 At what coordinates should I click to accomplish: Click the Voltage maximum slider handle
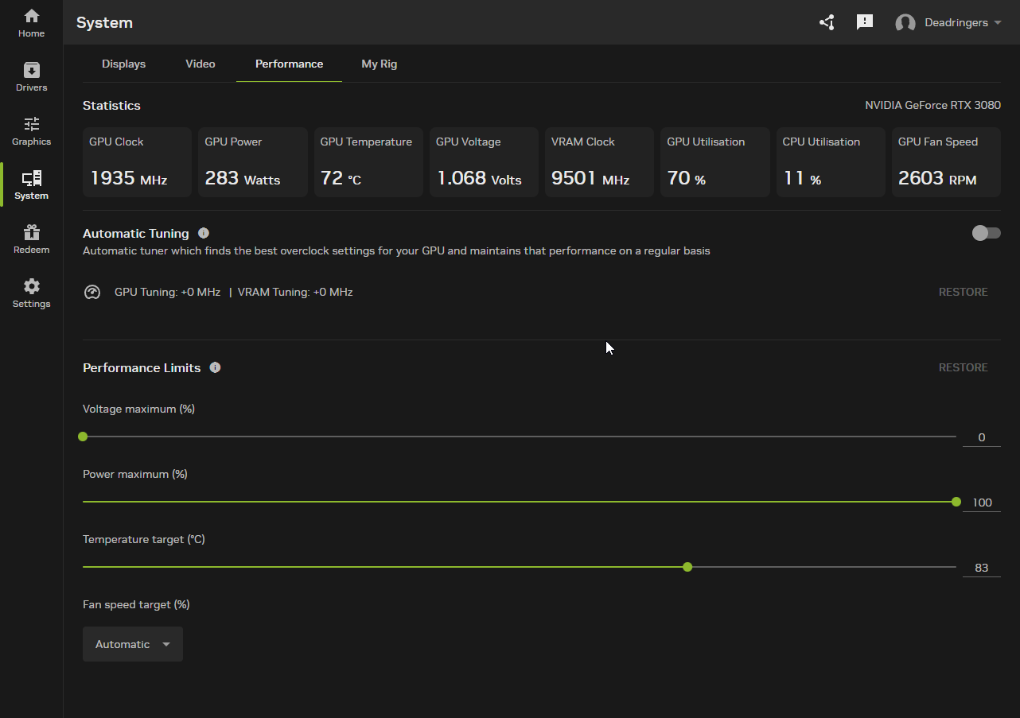83,437
